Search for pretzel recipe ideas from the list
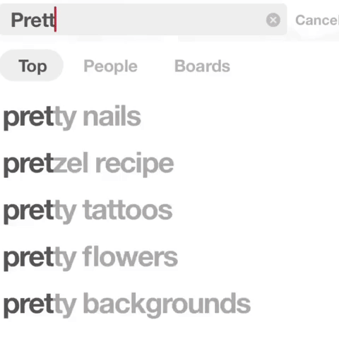This screenshot has height=339, width=339. point(88,164)
